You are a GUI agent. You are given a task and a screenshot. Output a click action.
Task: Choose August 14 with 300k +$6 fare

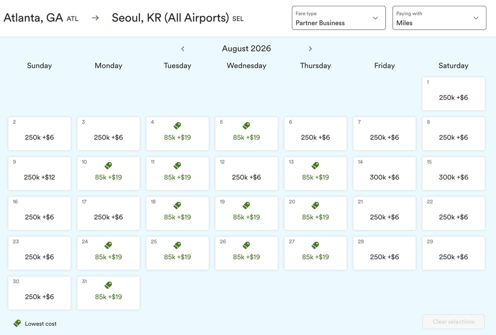[384, 174]
